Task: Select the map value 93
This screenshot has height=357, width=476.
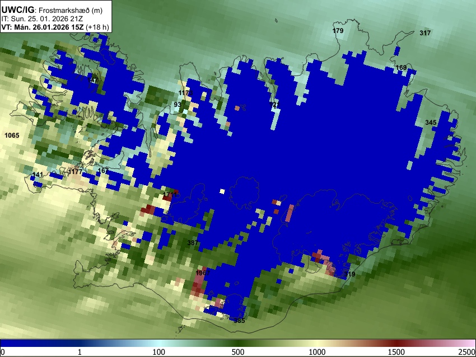Action: pos(178,105)
